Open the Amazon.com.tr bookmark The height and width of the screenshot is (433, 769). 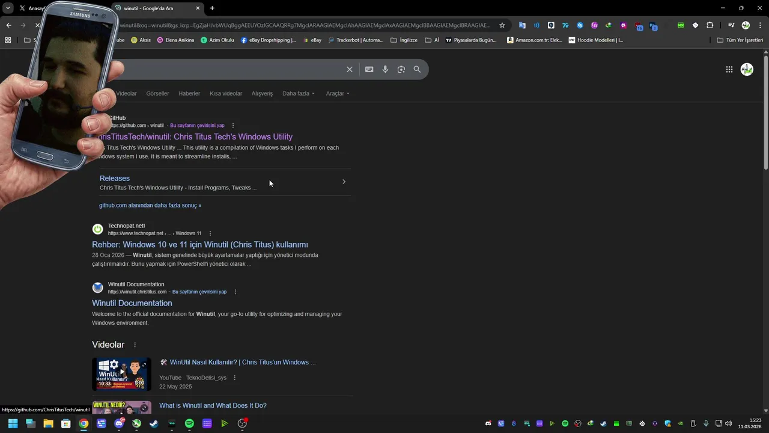pos(535,40)
